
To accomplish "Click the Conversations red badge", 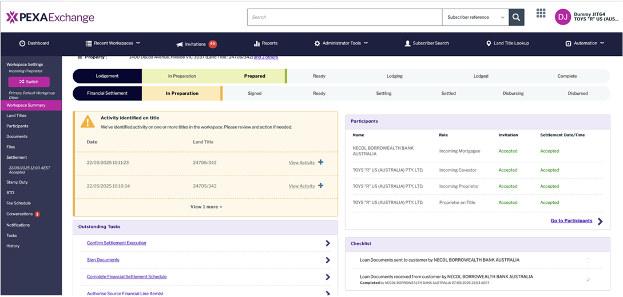I will [x=37, y=214].
